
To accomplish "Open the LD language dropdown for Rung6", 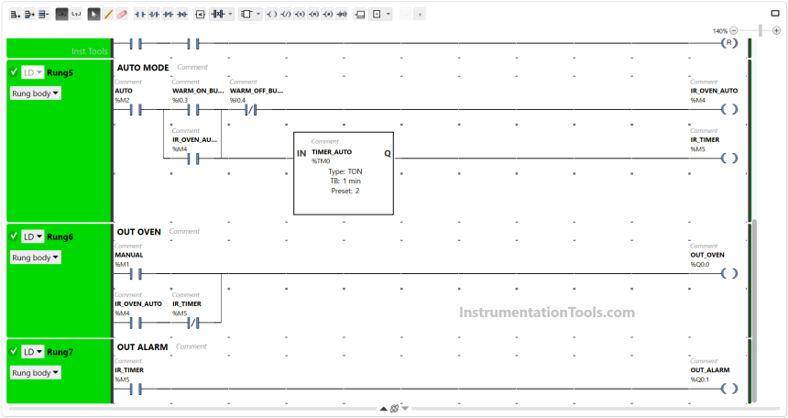I will (33, 236).
